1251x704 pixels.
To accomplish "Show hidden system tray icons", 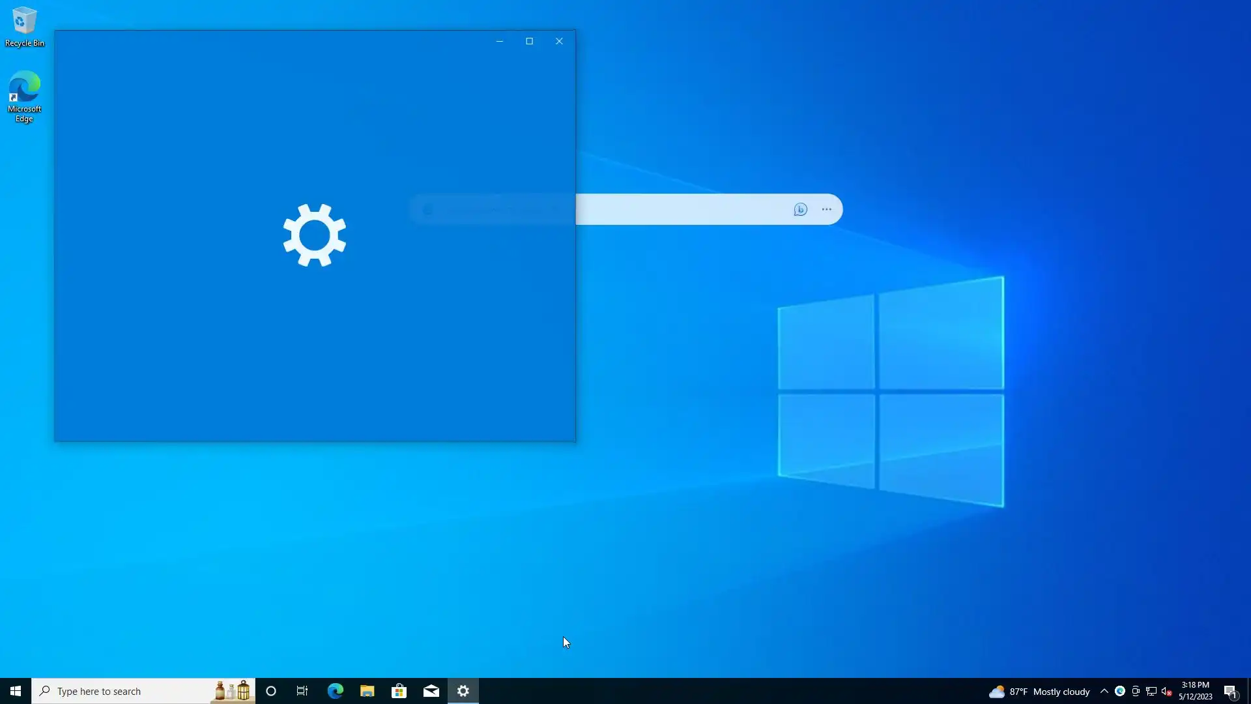I will pyautogui.click(x=1104, y=691).
